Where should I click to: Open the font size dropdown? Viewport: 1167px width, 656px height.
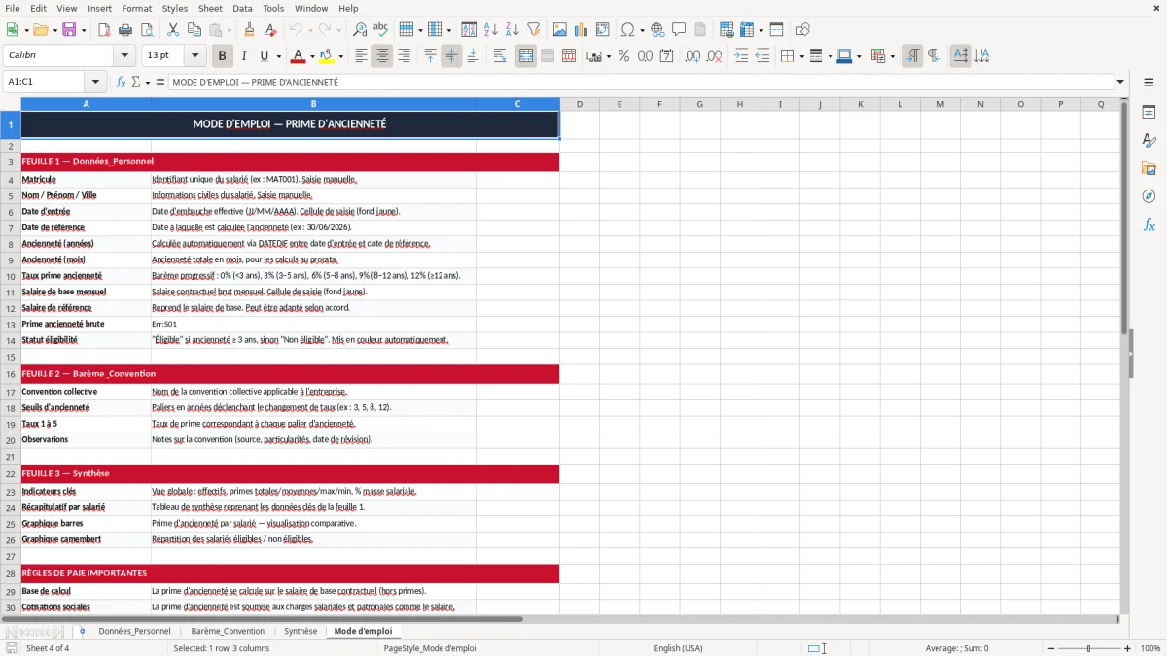[x=194, y=56]
